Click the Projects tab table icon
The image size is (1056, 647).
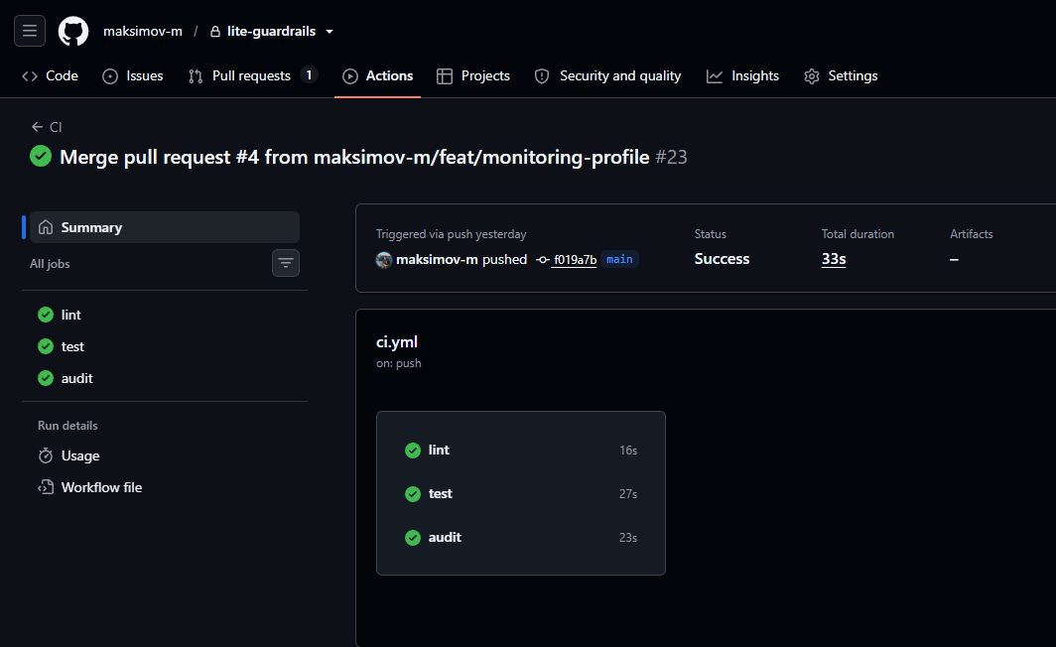(x=445, y=76)
